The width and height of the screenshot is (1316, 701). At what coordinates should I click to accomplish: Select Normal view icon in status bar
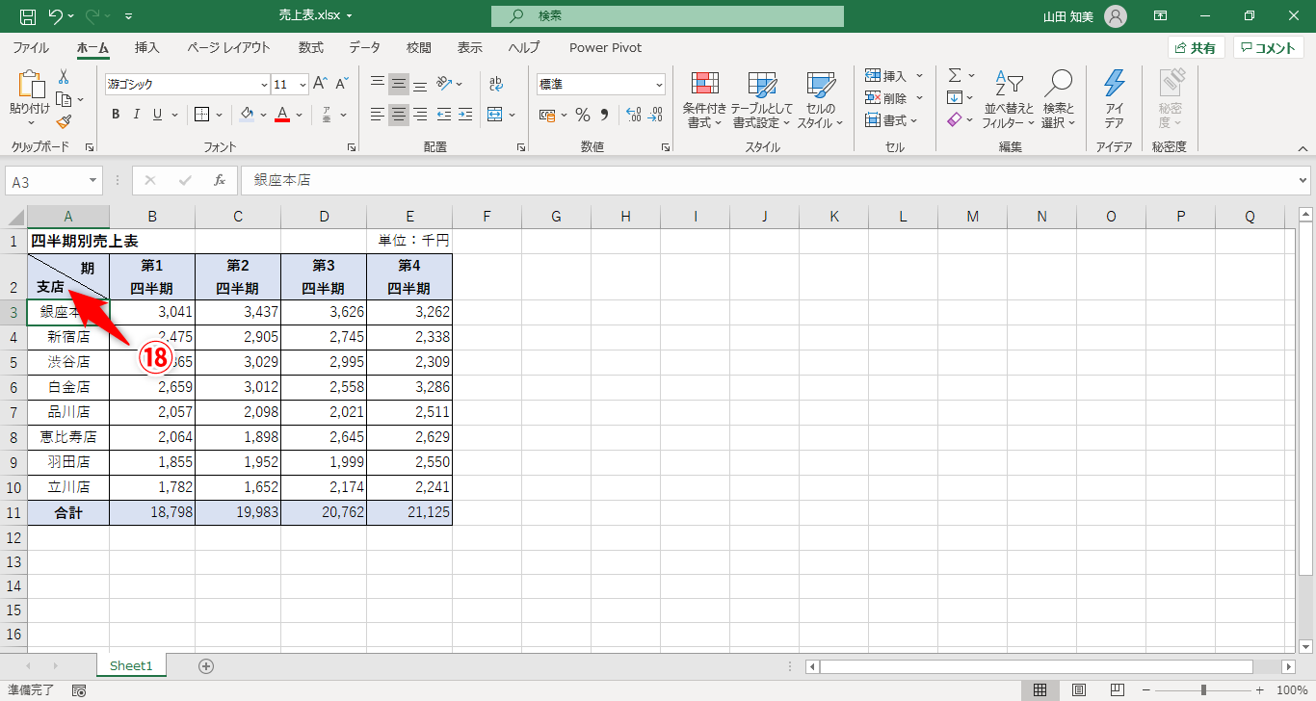point(1040,690)
